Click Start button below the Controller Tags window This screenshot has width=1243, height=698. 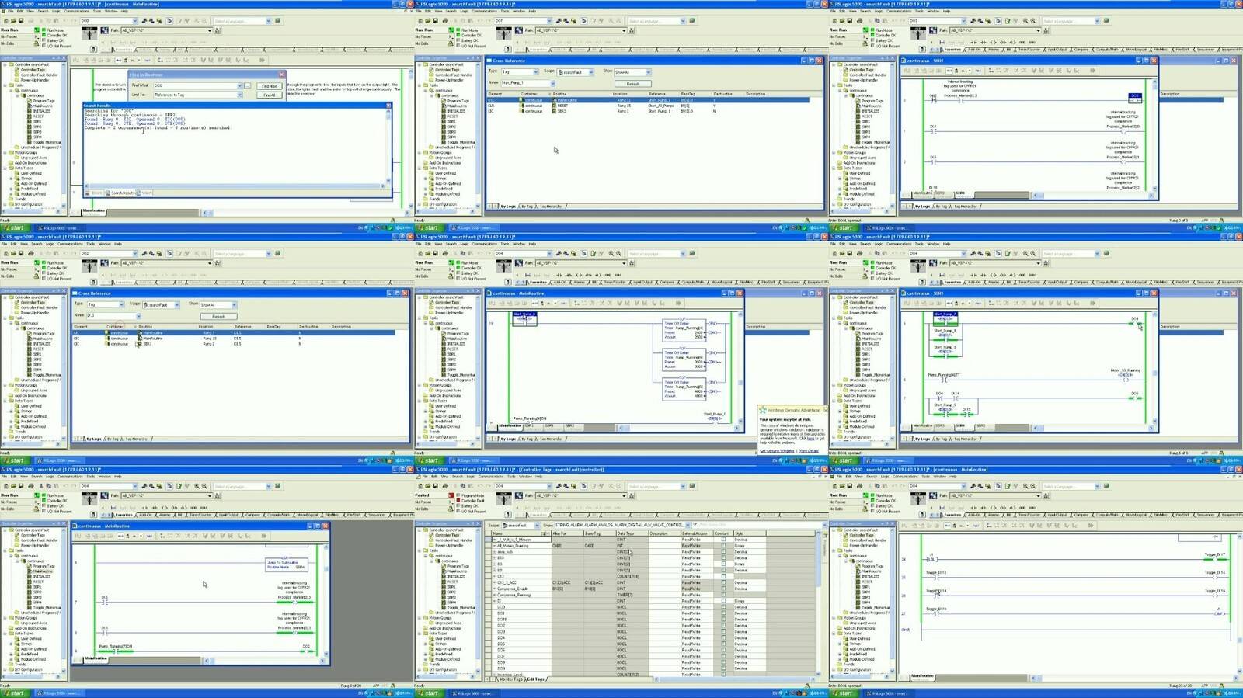428,693
